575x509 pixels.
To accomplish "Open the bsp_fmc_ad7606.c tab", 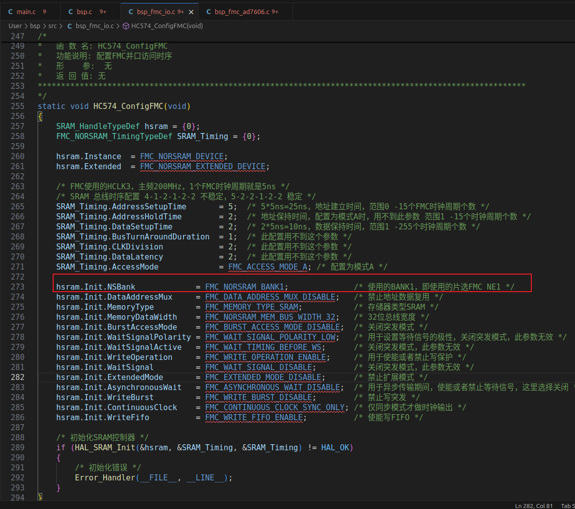I will (x=246, y=12).
